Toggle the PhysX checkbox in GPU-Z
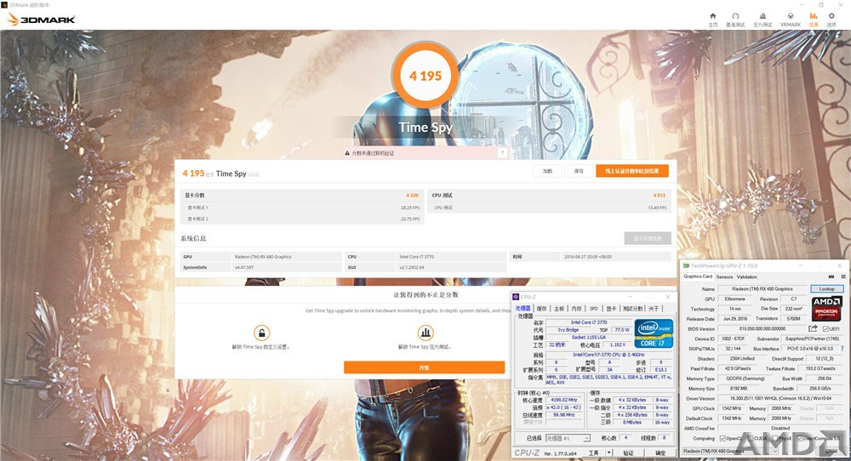 click(x=776, y=438)
